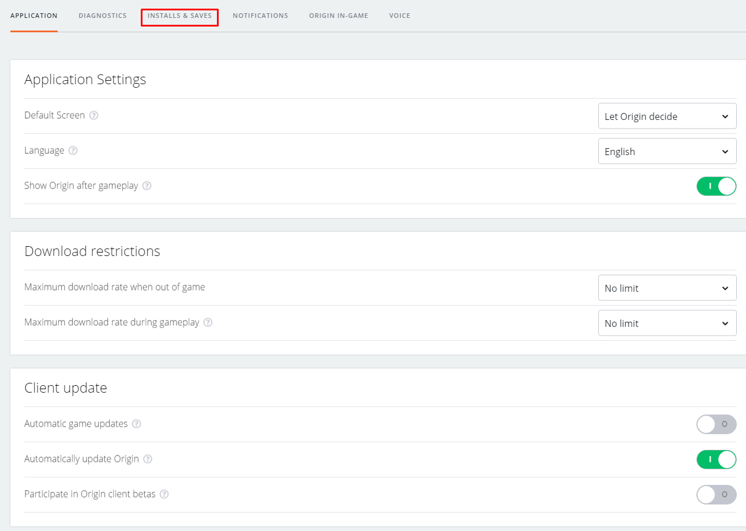Turn off Automatically update Origin

point(717,460)
